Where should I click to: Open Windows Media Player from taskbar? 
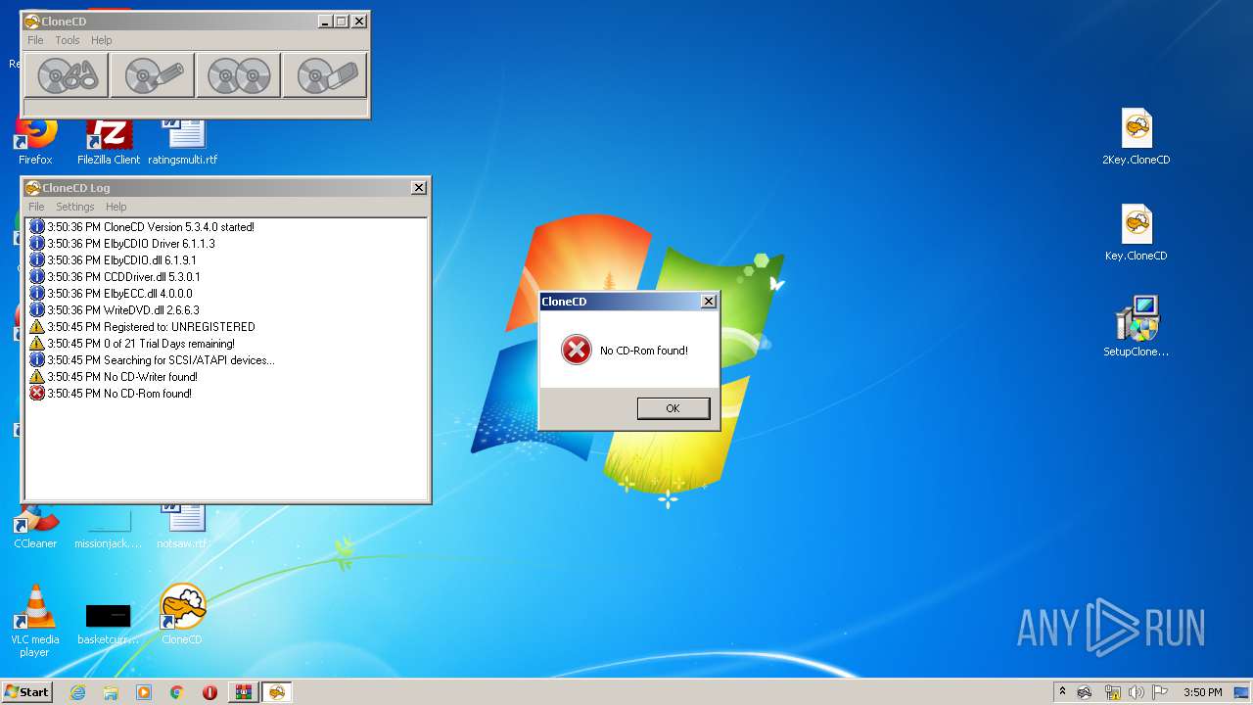tap(144, 692)
